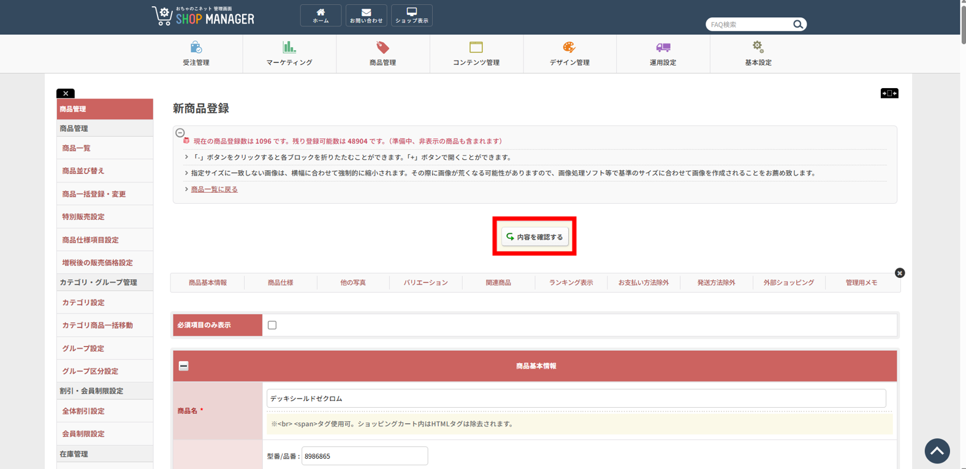The height and width of the screenshot is (469, 966).
Task: Open 受注管理 shopping bag icon
Action: 196,48
